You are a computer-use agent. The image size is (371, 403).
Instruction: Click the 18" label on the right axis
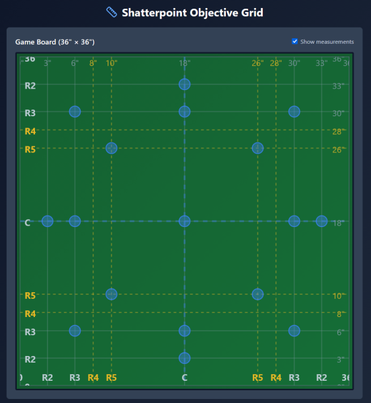tap(339, 223)
